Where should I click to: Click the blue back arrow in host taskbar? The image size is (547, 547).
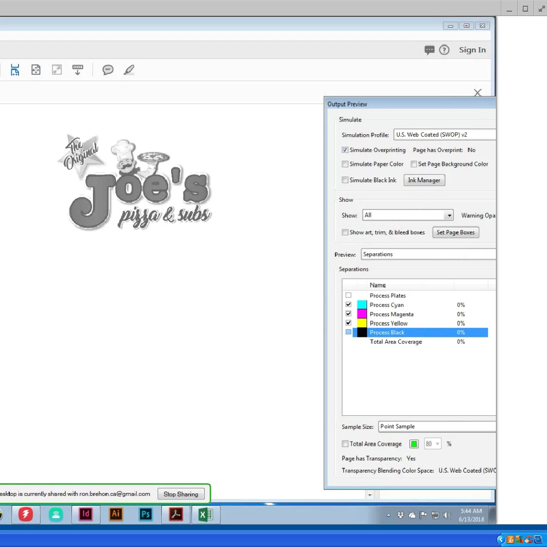click(x=501, y=540)
